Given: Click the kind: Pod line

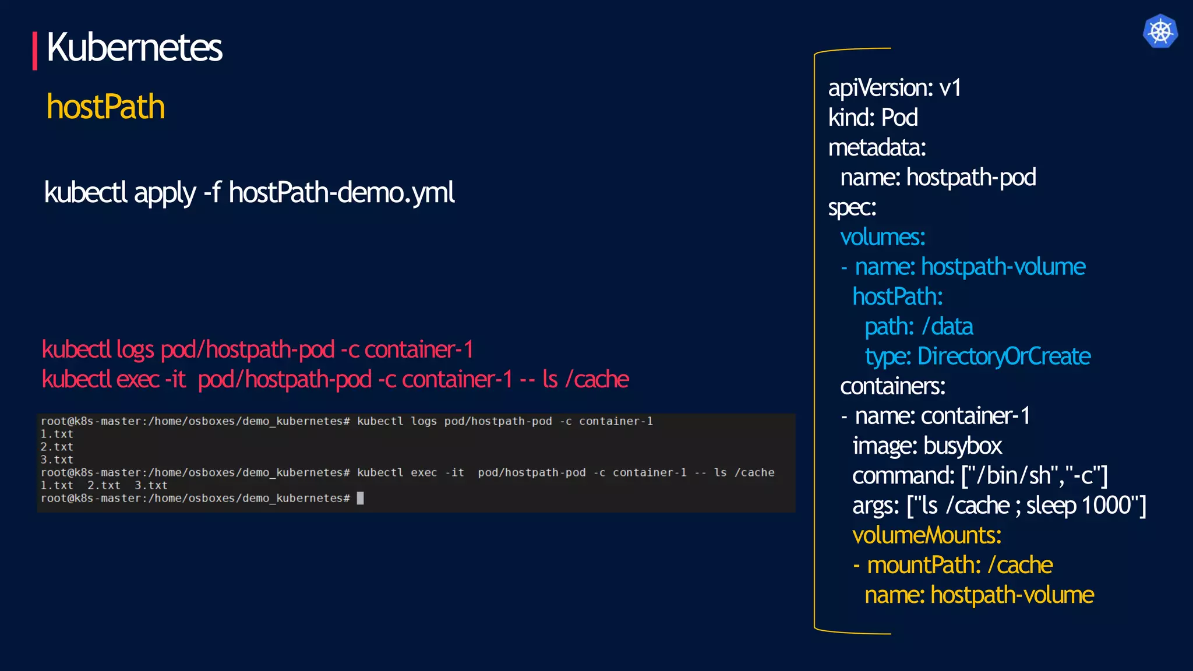Looking at the screenshot, I should point(873,118).
